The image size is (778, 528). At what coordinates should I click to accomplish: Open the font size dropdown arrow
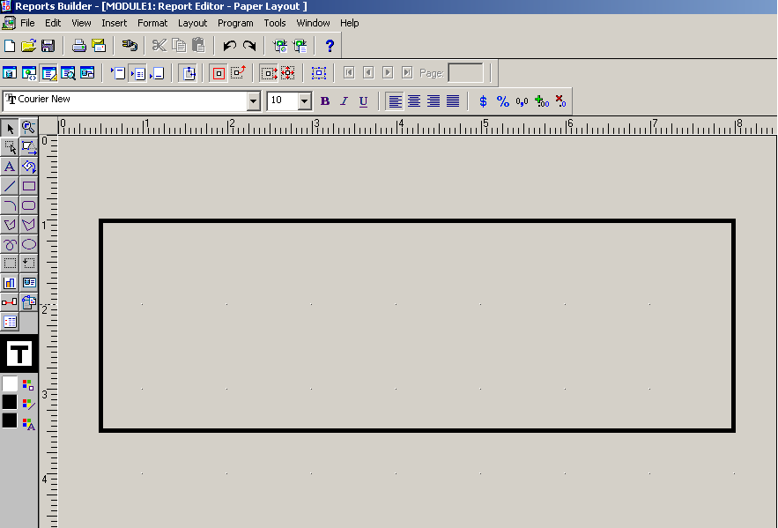305,101
